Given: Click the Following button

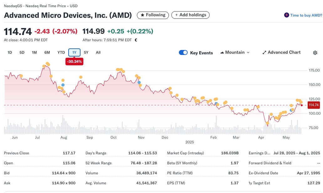Looking at the screenshot, I should pos(153,15).
